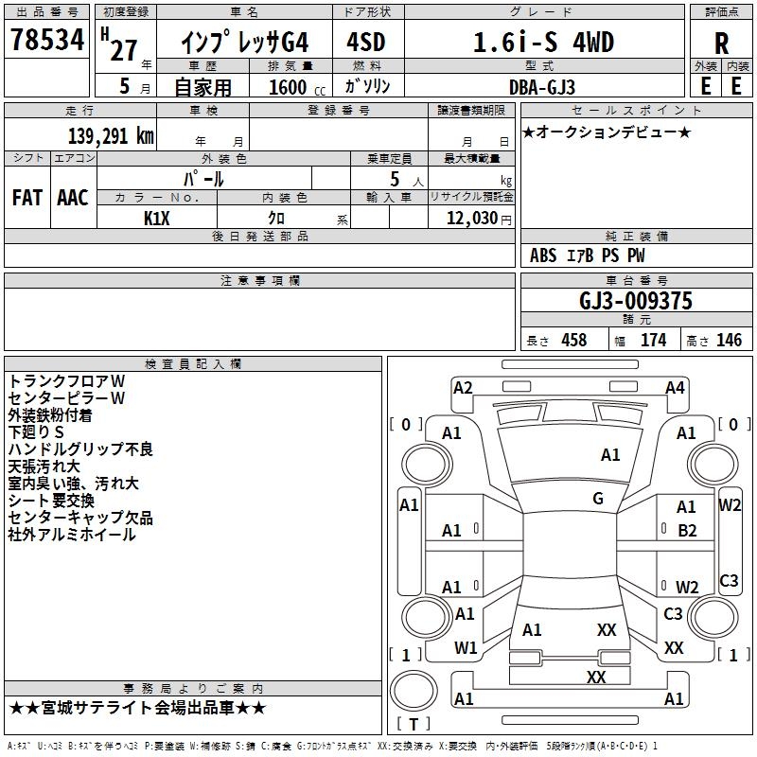Click the grade 1.6i-S 4WD text

543,42
